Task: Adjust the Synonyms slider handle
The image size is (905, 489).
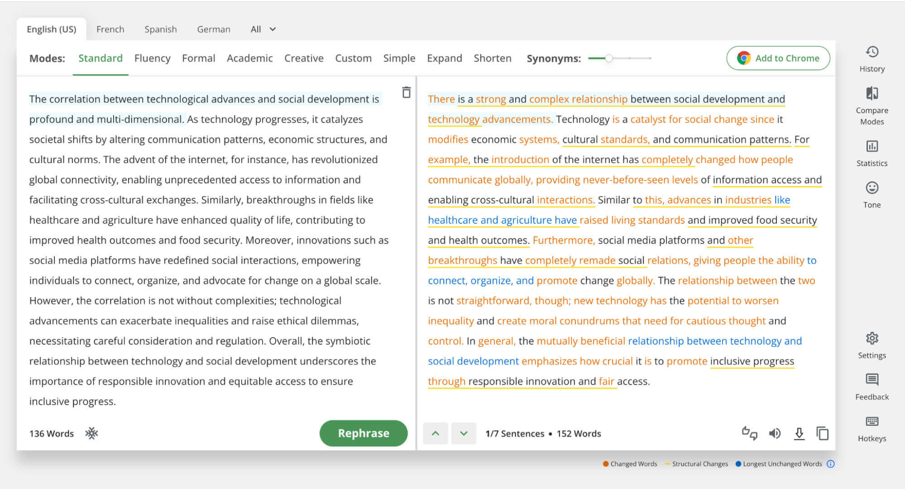Action: point(609,58)
